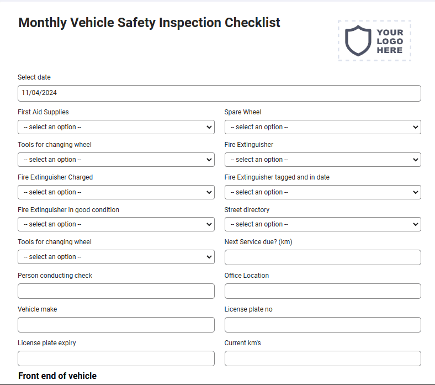Viewport: 435px width, 385px height.
Task: Open Fire Extinguisher in good condition dropdown
Action: pos(116,224)
